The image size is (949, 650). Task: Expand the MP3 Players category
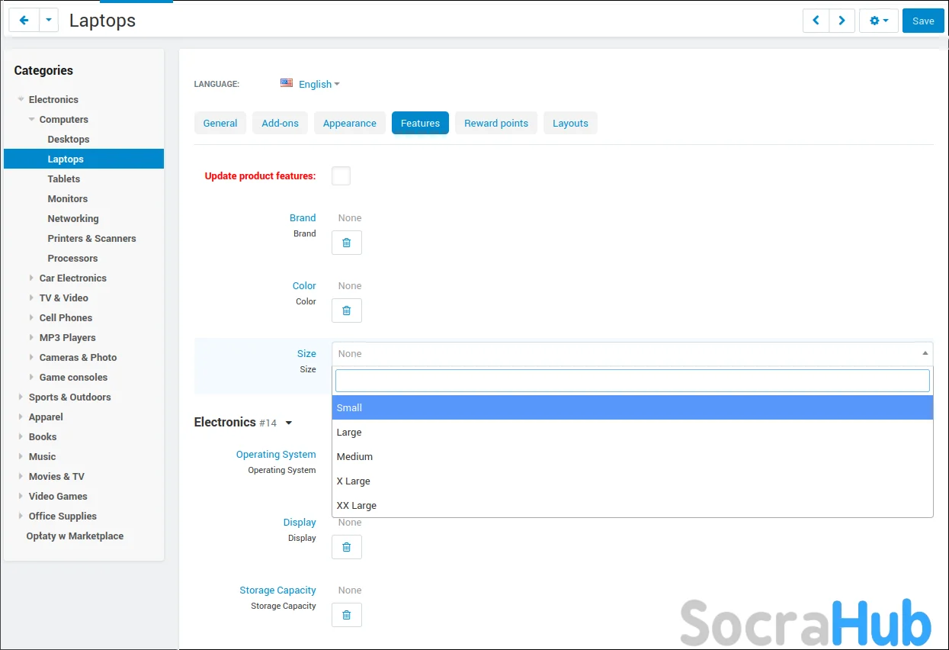click(32, 337)
